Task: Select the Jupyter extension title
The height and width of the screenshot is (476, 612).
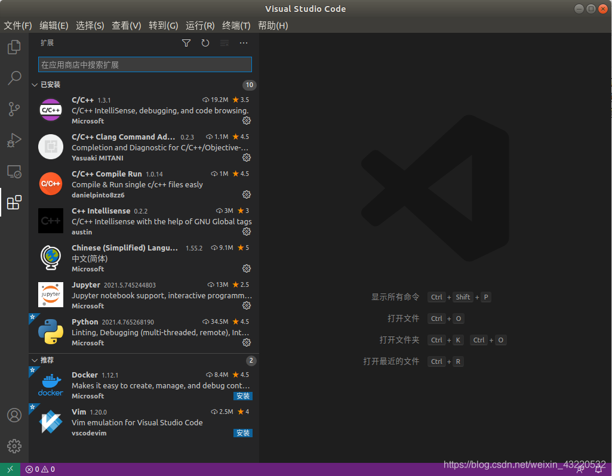Action: click(86, 285)
